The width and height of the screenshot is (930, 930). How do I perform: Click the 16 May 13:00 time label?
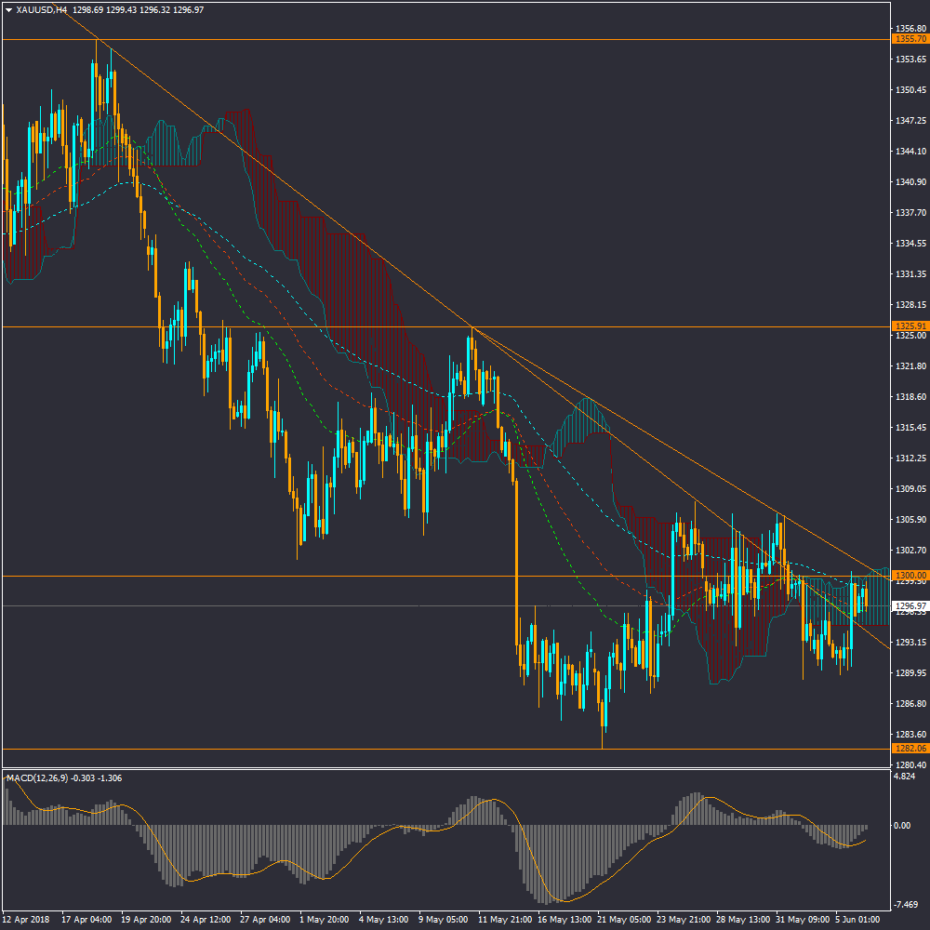(x=565, y=919)
